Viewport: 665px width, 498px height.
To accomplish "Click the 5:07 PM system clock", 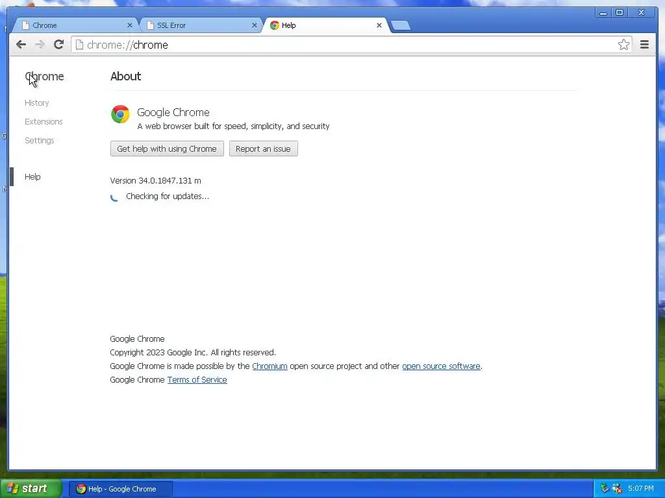I will pos(641,488).
